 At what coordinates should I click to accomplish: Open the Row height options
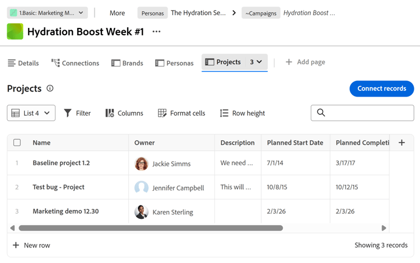click(x=242, y=113)
